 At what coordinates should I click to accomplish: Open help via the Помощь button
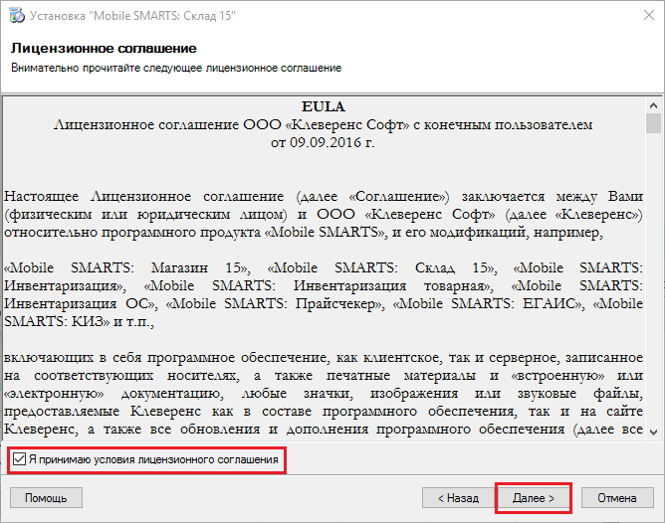[46, 498]
